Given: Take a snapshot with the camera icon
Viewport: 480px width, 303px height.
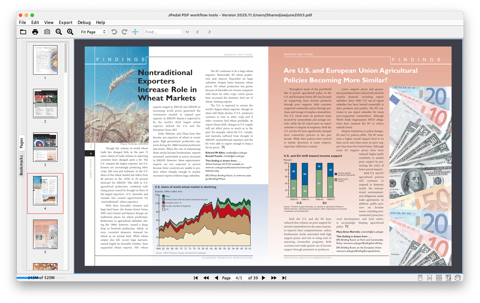Looking at the screenshot, I should pos(47,32).
